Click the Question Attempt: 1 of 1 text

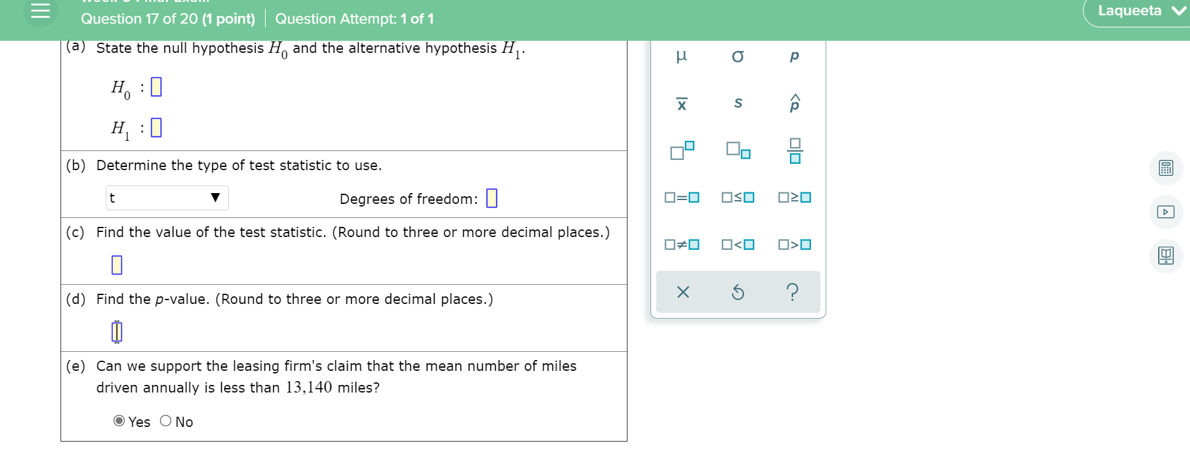click(354, 19)
